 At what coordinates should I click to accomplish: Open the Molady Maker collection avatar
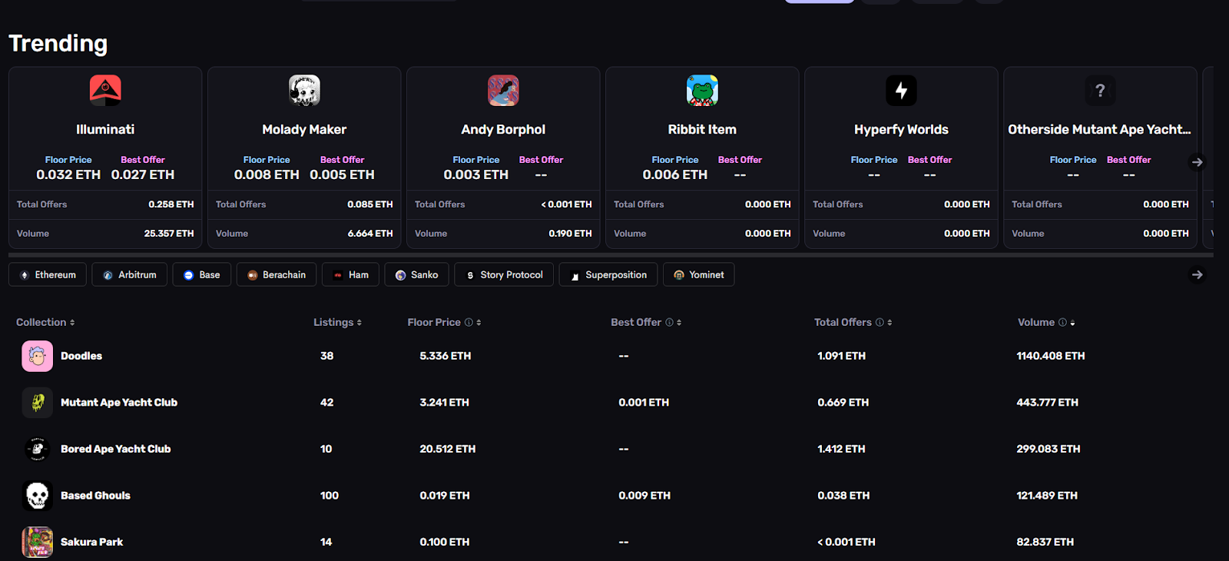click(x=304, y=91)
